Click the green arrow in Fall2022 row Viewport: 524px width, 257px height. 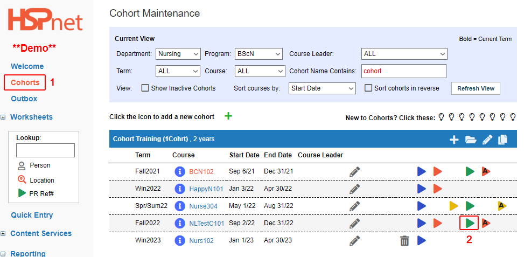click(x=470, y=223)
